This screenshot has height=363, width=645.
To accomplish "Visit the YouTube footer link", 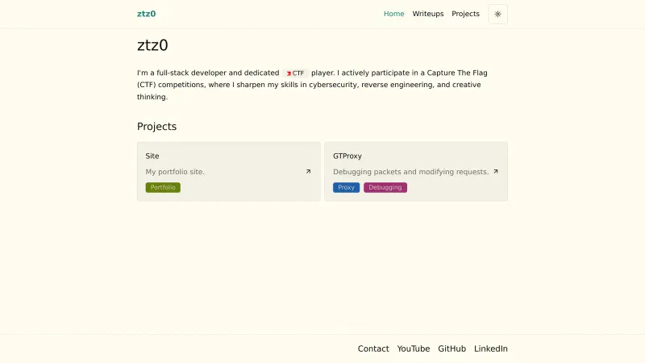I will pos(414,348).
